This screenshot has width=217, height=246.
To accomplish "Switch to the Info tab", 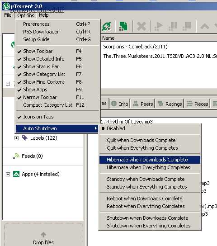I will [x=120, y=104].
